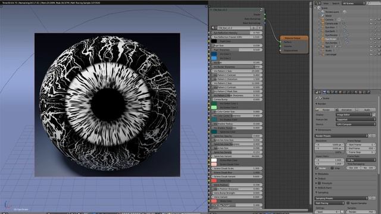Screen dimensions: 381x214
Task: Open the Iris Color 1 dark blue swatch
Action: pyautogui.click(x=214, y=54)
